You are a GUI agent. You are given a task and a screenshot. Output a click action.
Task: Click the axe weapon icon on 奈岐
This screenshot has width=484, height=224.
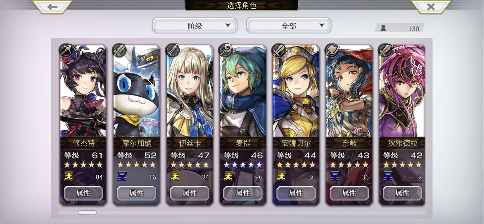[332, 50]
